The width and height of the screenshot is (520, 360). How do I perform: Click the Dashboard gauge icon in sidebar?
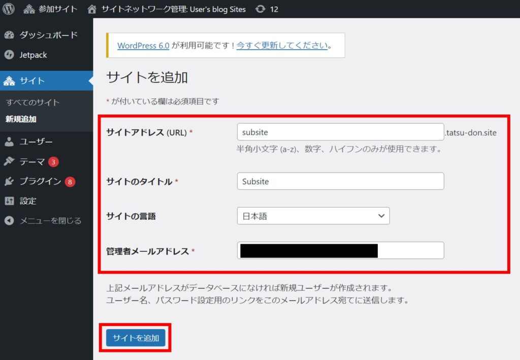coord(9,35)
